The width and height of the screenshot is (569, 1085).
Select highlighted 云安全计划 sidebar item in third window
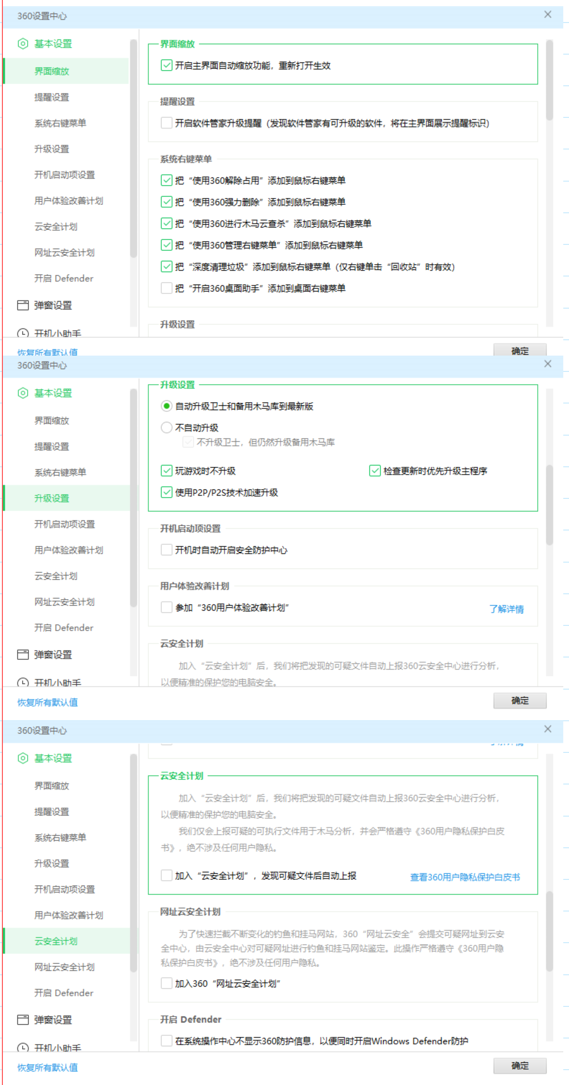[x=66, y=941]
